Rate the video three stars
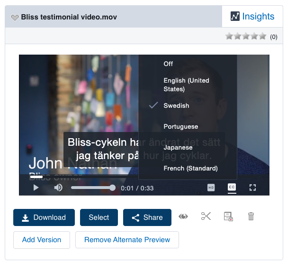The height and width of the screenshot is (264, 287). click(x=246, y=36)
